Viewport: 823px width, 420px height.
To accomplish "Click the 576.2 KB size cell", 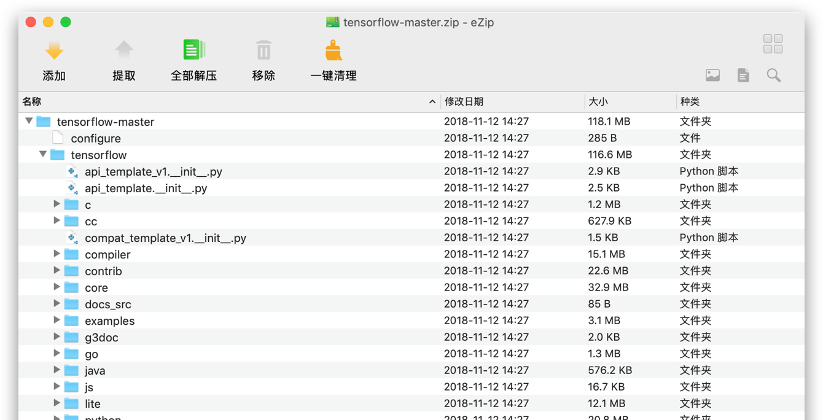I will coord(610,370).
